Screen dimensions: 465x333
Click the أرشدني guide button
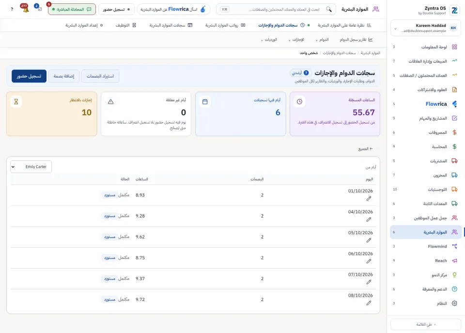coord(300,73)
